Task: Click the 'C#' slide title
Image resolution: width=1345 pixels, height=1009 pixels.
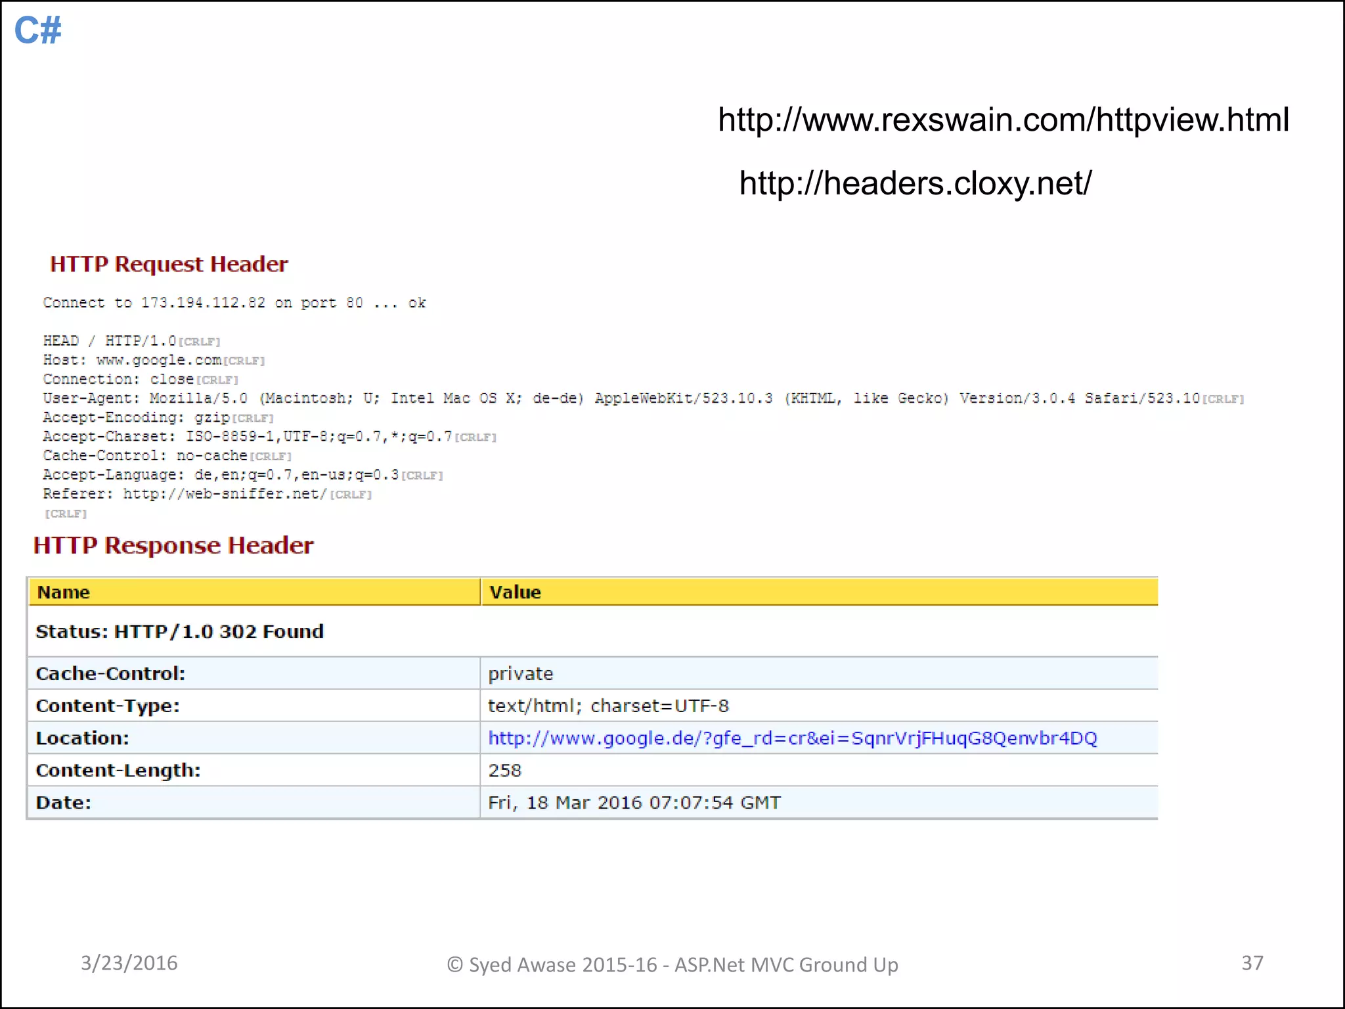Action: (x=38, y=30)
